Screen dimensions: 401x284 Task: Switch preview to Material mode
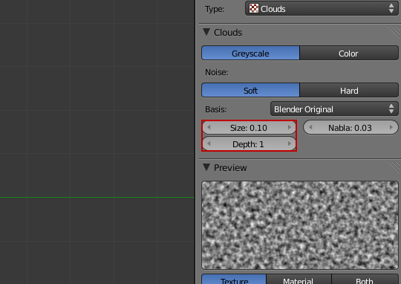click(299, 279)
